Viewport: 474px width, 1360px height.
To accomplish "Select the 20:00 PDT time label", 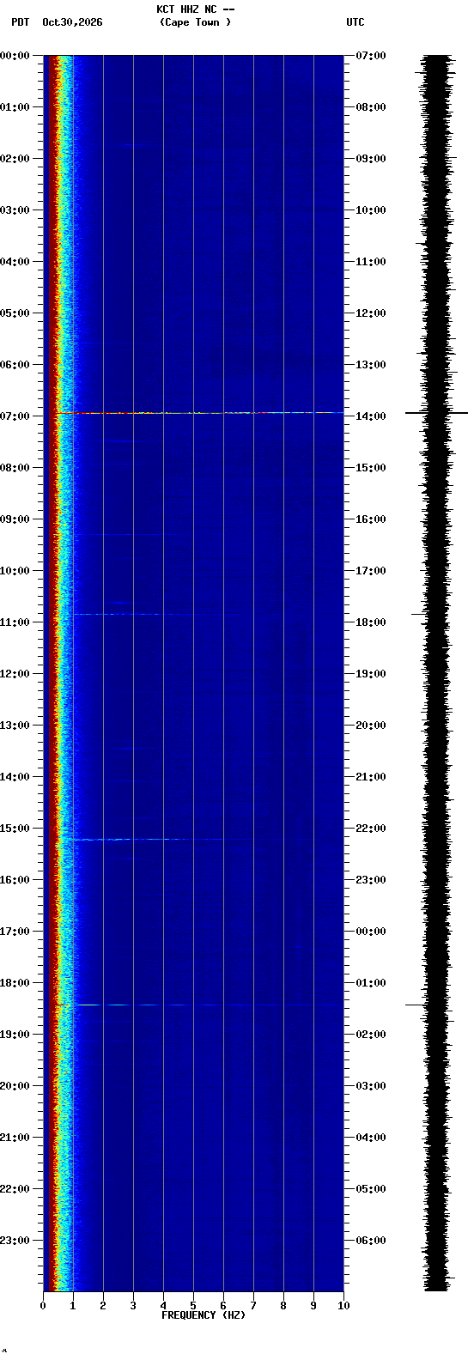I will pyautogui.click(x=15, y=1086).
